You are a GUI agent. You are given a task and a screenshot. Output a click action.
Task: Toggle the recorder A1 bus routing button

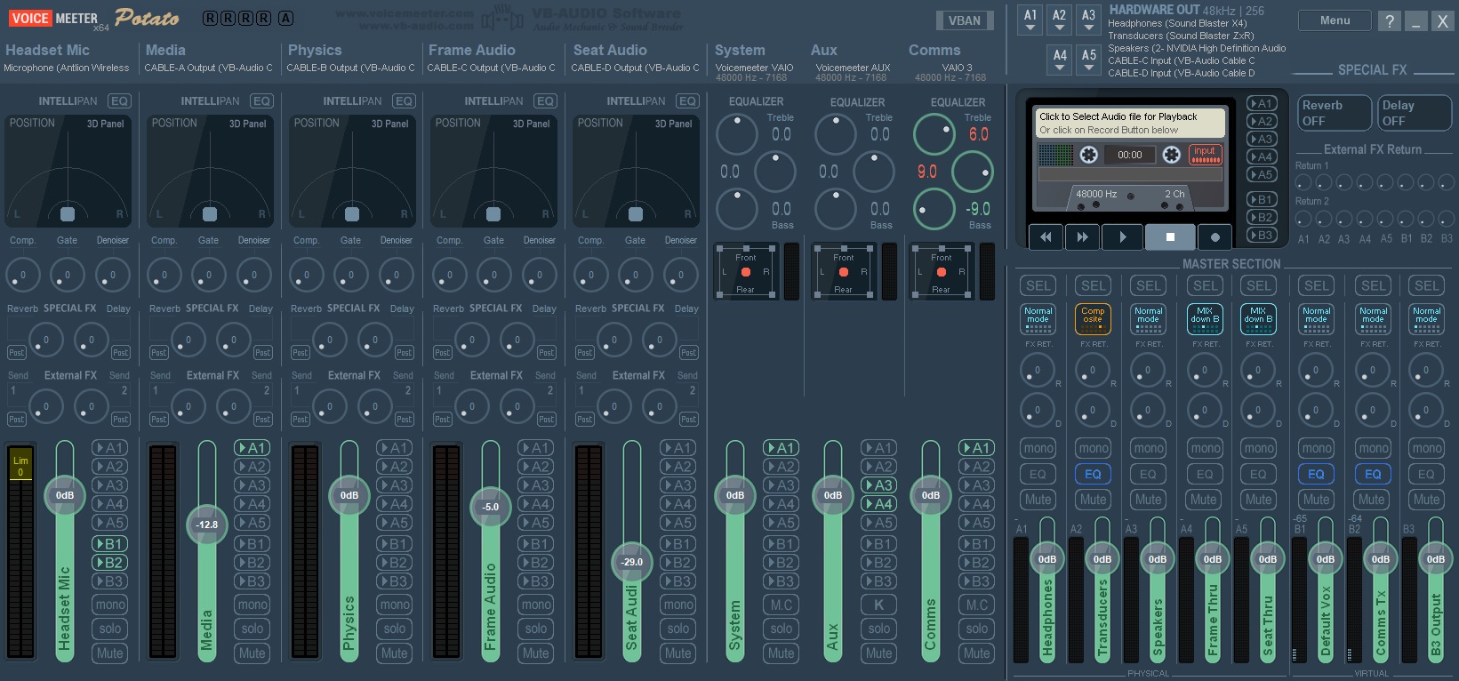pyautogui.click(x=1261, y=103)
